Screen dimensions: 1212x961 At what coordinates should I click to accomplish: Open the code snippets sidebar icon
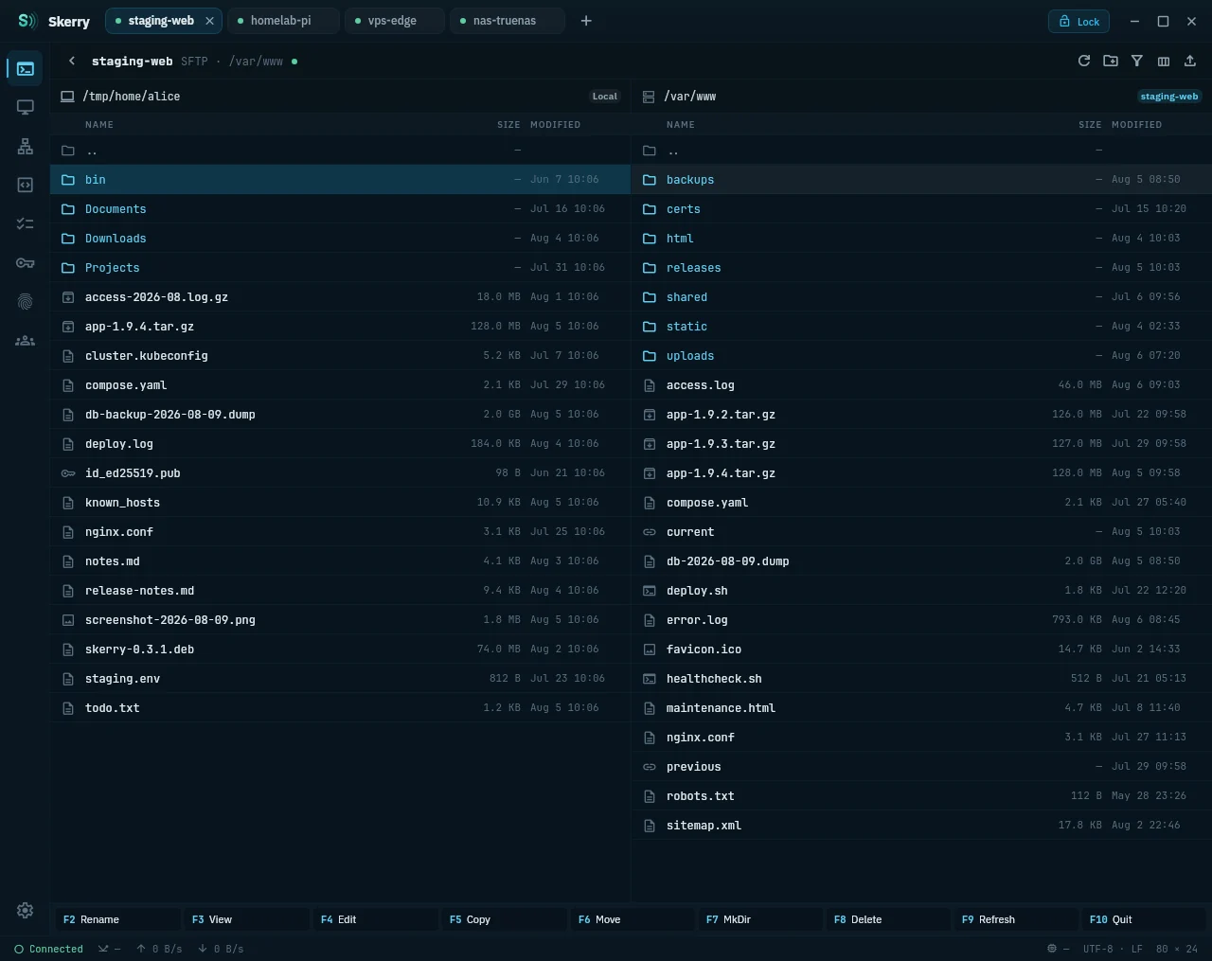coord(26,185)
